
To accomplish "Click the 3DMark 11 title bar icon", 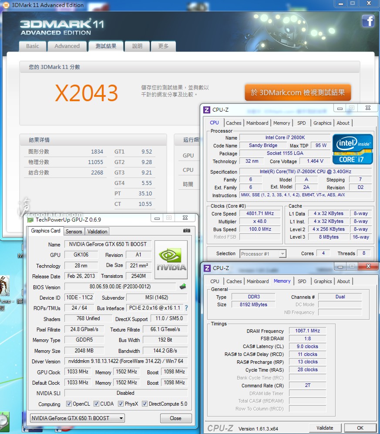I will 6,5.
